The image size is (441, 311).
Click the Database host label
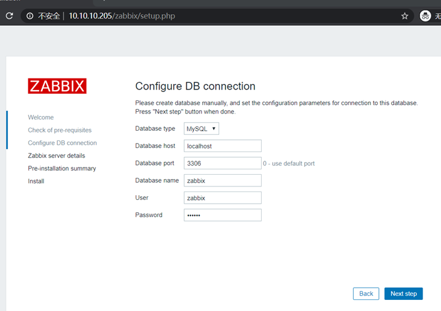pos(155,146)
